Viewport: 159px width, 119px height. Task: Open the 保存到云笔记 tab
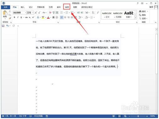(87, 7)
